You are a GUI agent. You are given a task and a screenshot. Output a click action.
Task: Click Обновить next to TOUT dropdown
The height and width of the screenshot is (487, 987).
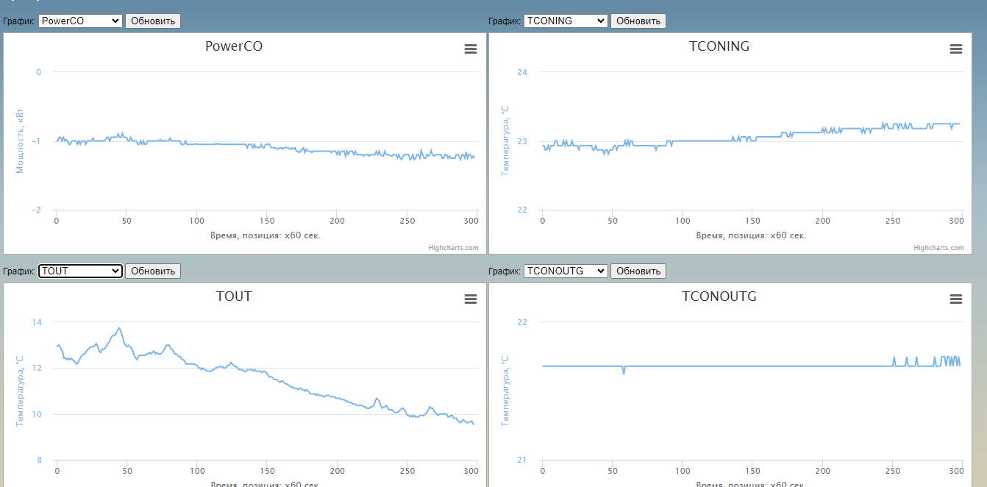coord(153,271)
